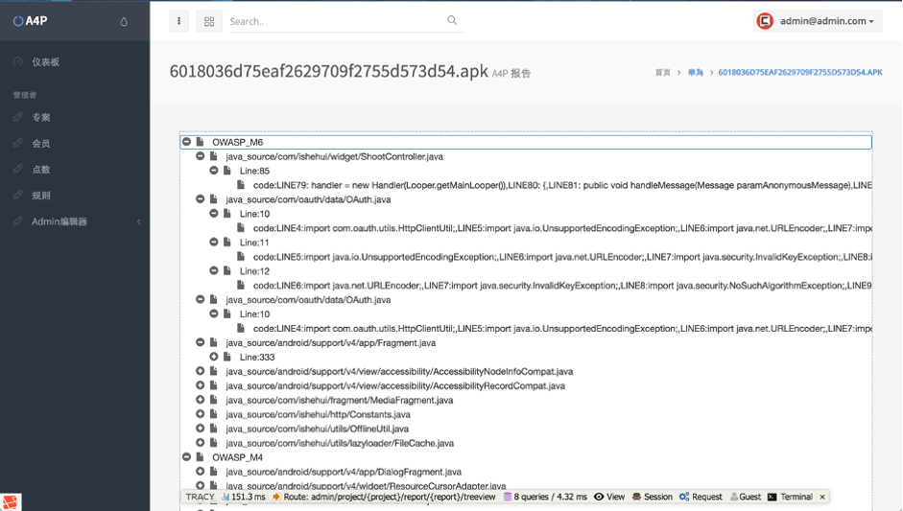903x511 pixels.
Task: Click the droplet icon beside A4P logo
Action: coord(124,22)
